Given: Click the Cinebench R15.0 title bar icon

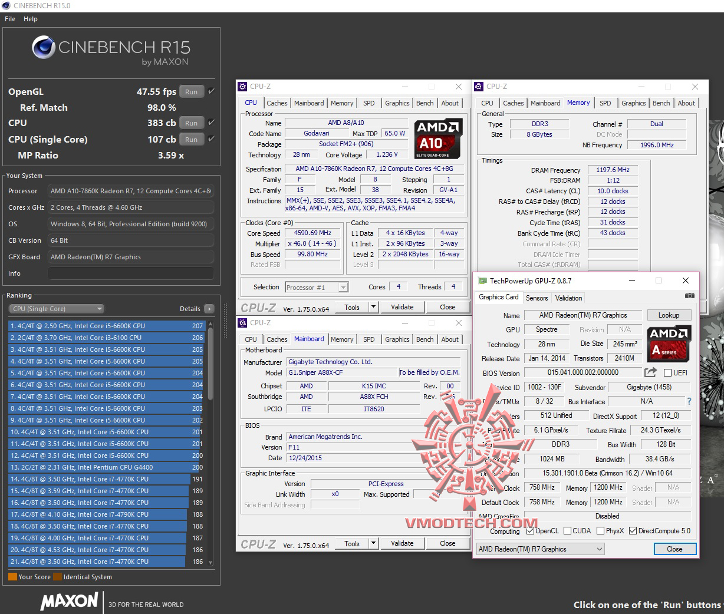Looking at the screenshot, I should (6, 5).
